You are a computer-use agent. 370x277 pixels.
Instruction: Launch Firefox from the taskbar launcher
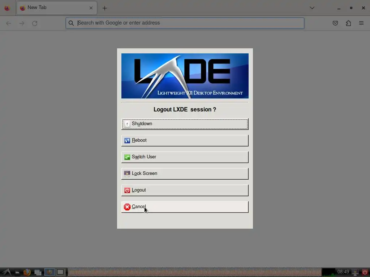[x=27, y=272]
